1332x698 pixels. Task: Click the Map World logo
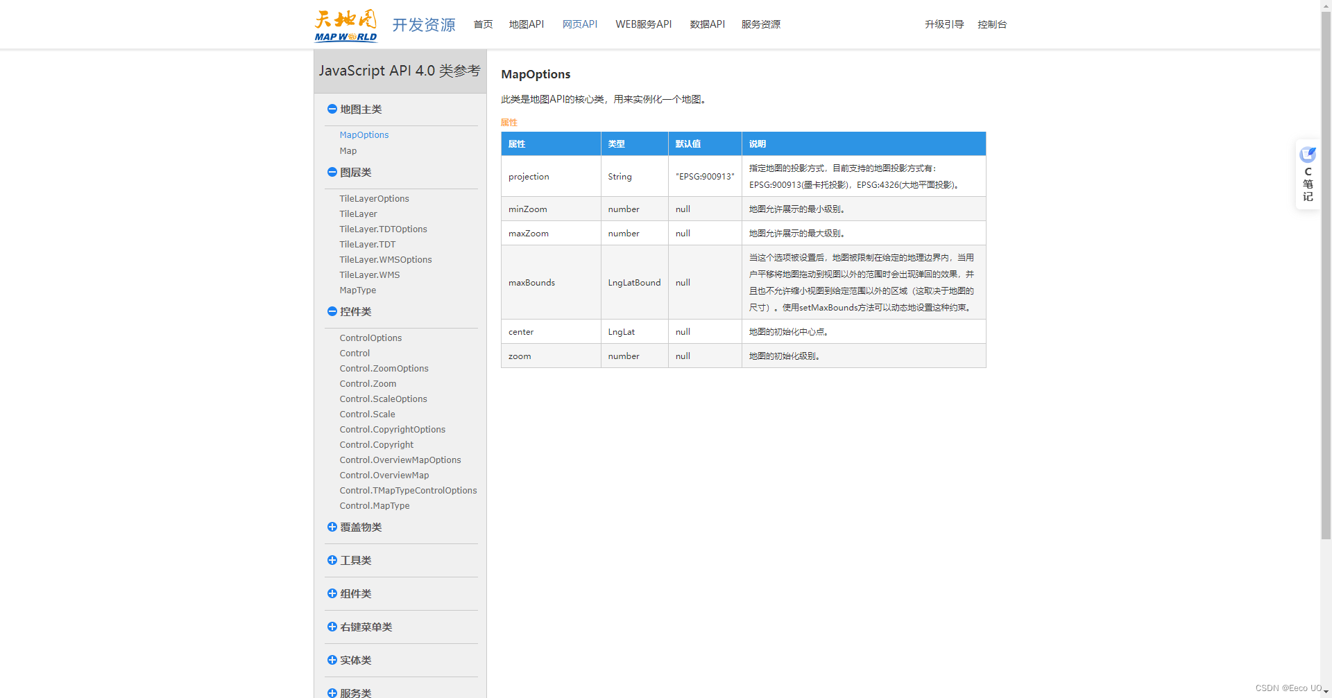point(345,24)
